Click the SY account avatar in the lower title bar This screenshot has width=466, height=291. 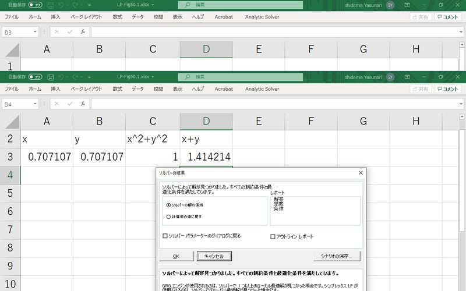click(390, 77)
